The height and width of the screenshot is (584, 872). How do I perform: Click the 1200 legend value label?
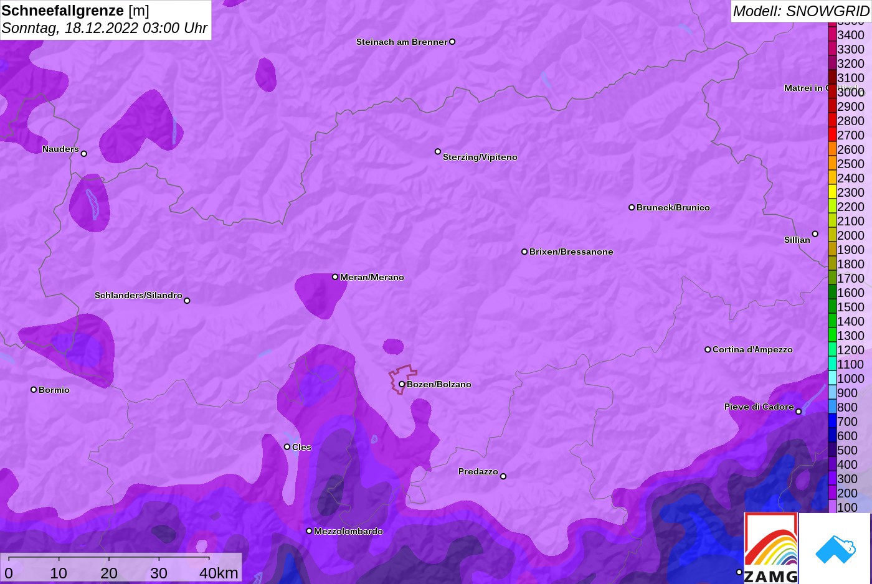coord(851,350)
